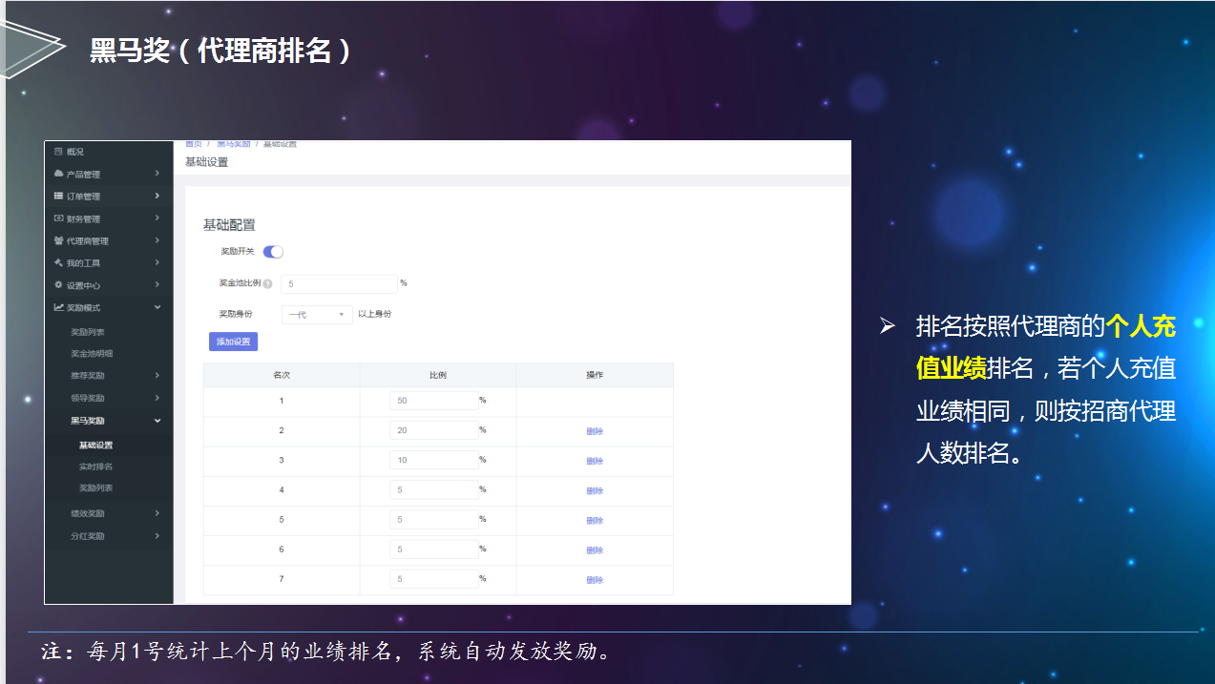The image size is (1215, 684).
Task: Click the list icon beside 订单管理
Action: (58, 196)
